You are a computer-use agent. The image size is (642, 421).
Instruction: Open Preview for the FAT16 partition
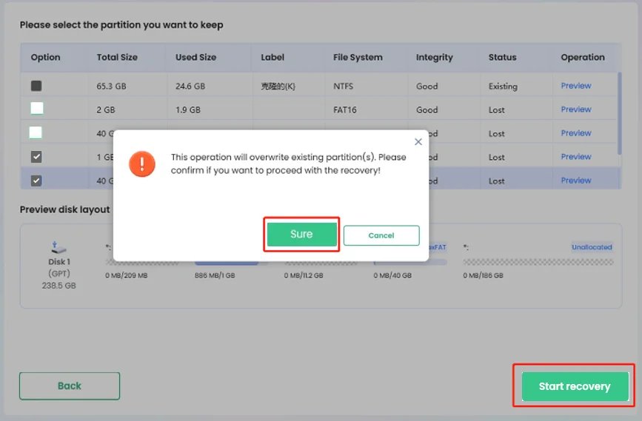575,110
